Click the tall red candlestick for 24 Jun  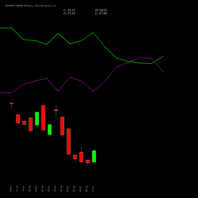[43, 118]
